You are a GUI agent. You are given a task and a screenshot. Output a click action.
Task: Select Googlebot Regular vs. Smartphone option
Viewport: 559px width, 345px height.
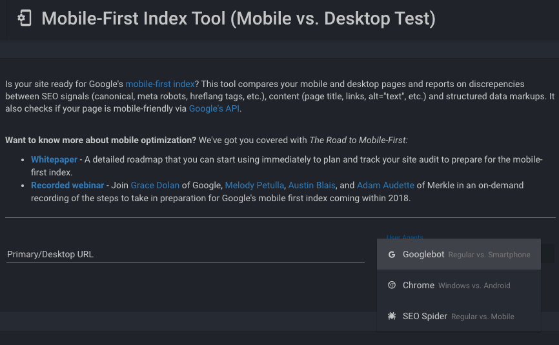(458, 254)
